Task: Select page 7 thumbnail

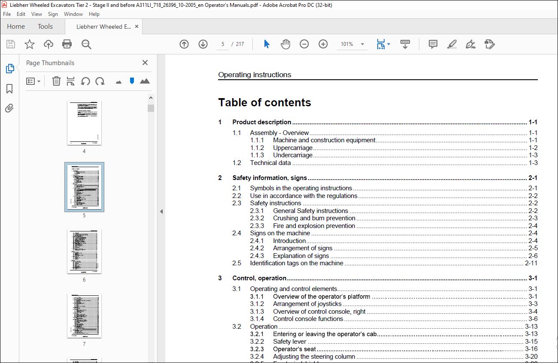Action: [x=84, y=316]
